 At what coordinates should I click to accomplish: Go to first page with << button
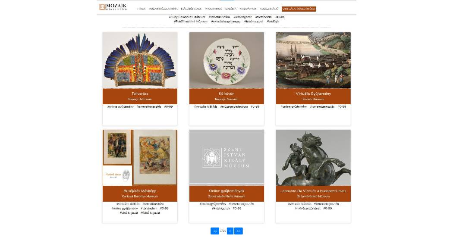coord(215,231)
